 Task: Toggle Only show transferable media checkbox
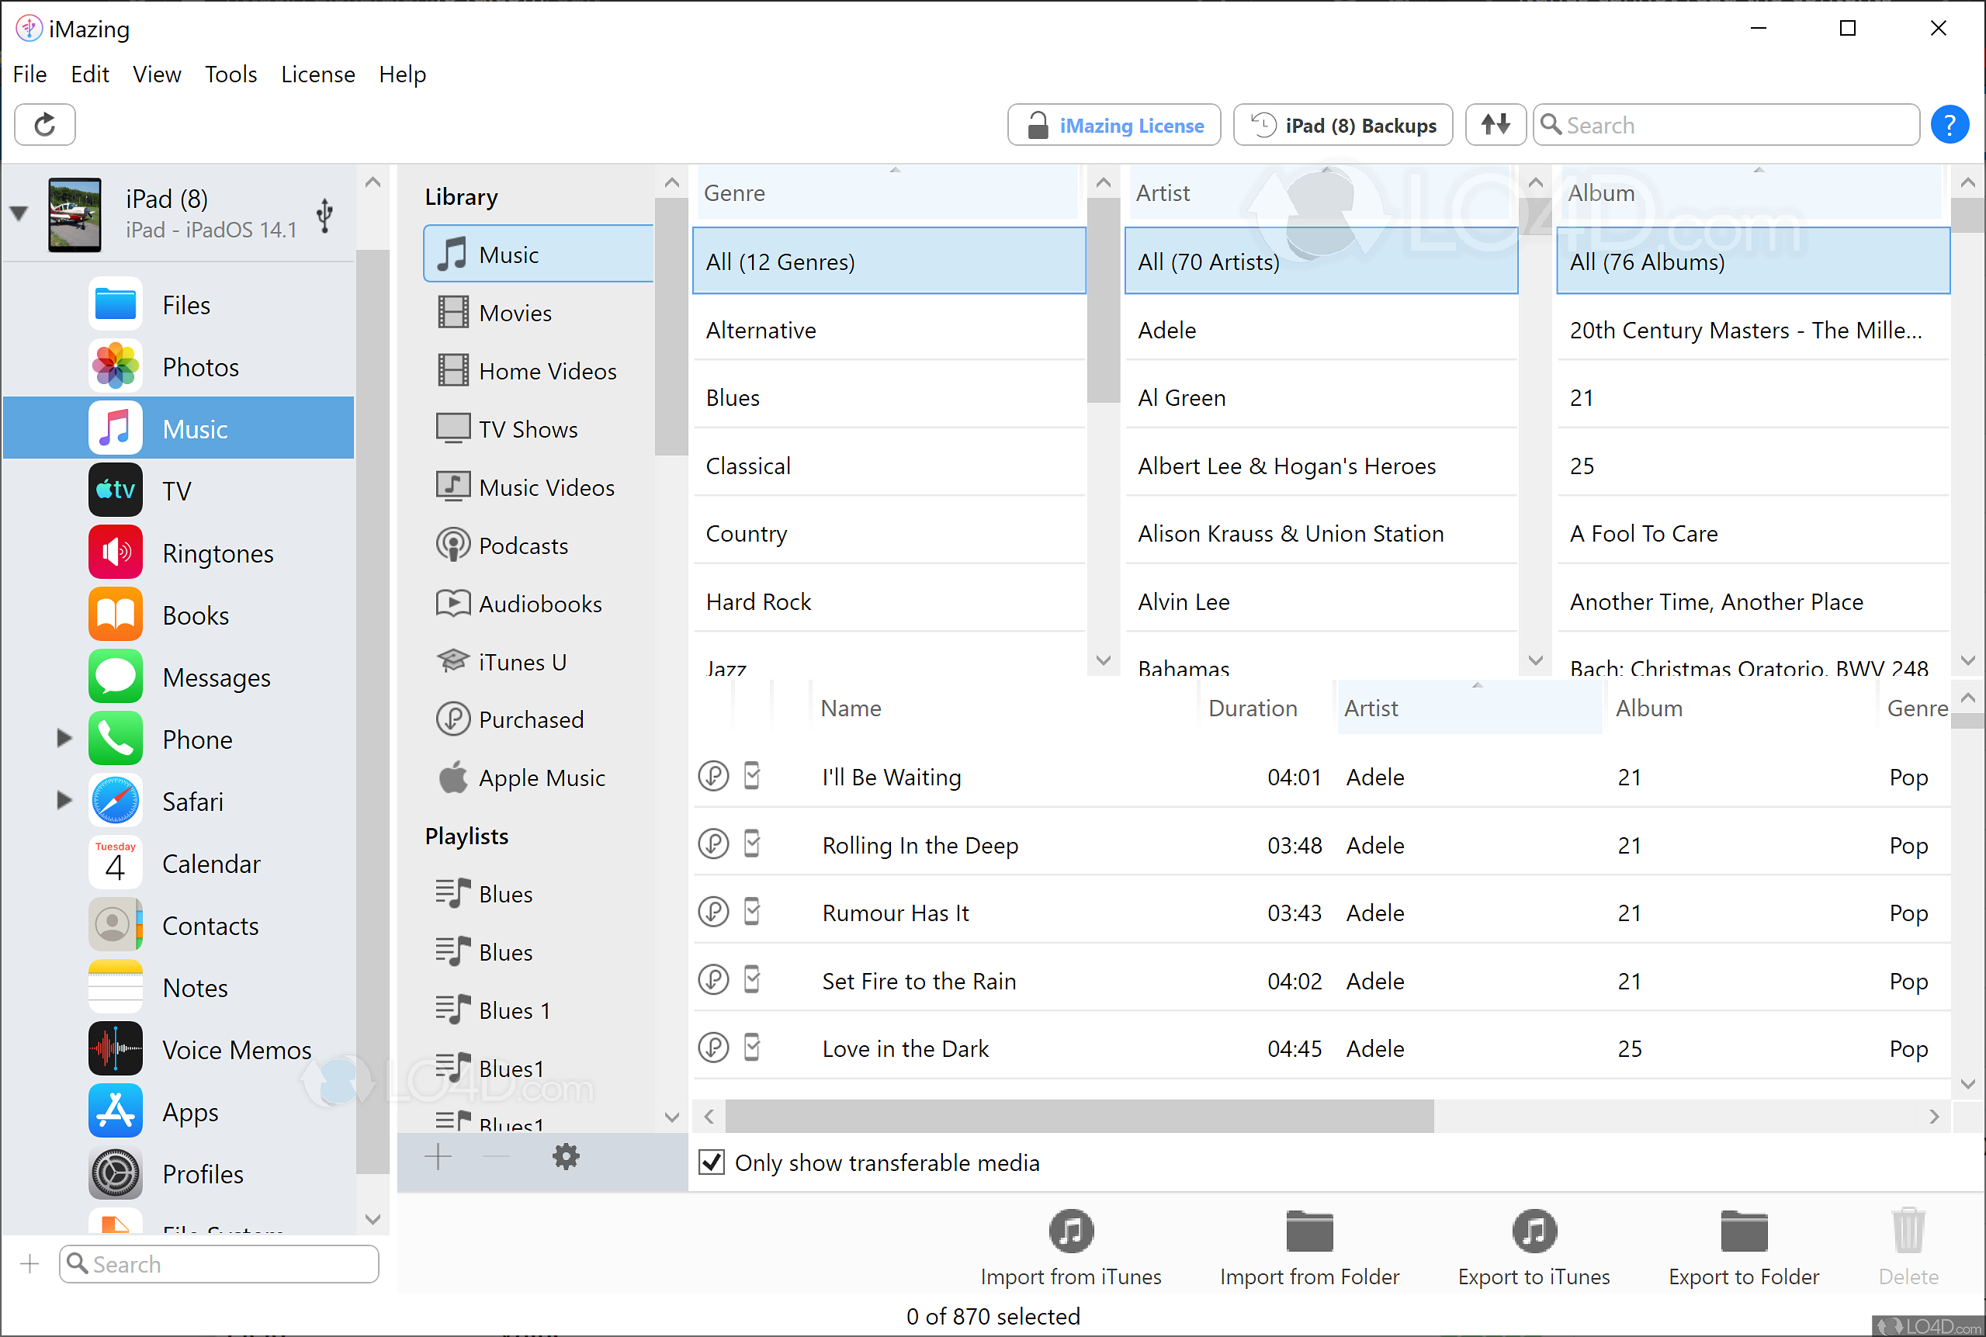click(x=711, y=1162)
